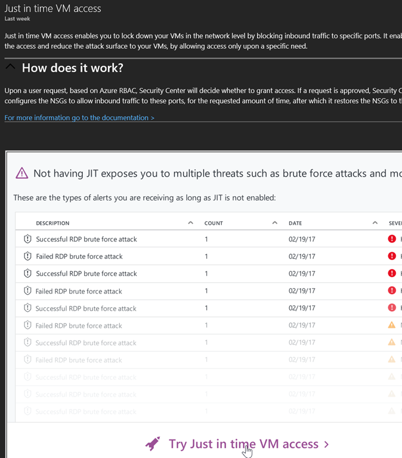Image resolution: width=402 pixels, height=458 pixels.
Task: Click the Just in time VM access title
Action: tap(52, 8)
